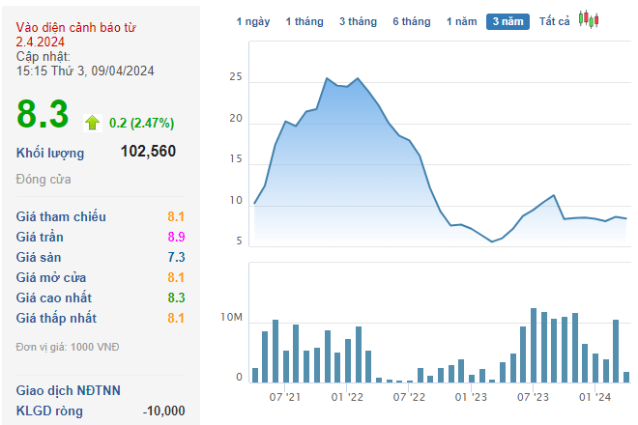Switch chart to '1 tháng' range

click(304, 20)
